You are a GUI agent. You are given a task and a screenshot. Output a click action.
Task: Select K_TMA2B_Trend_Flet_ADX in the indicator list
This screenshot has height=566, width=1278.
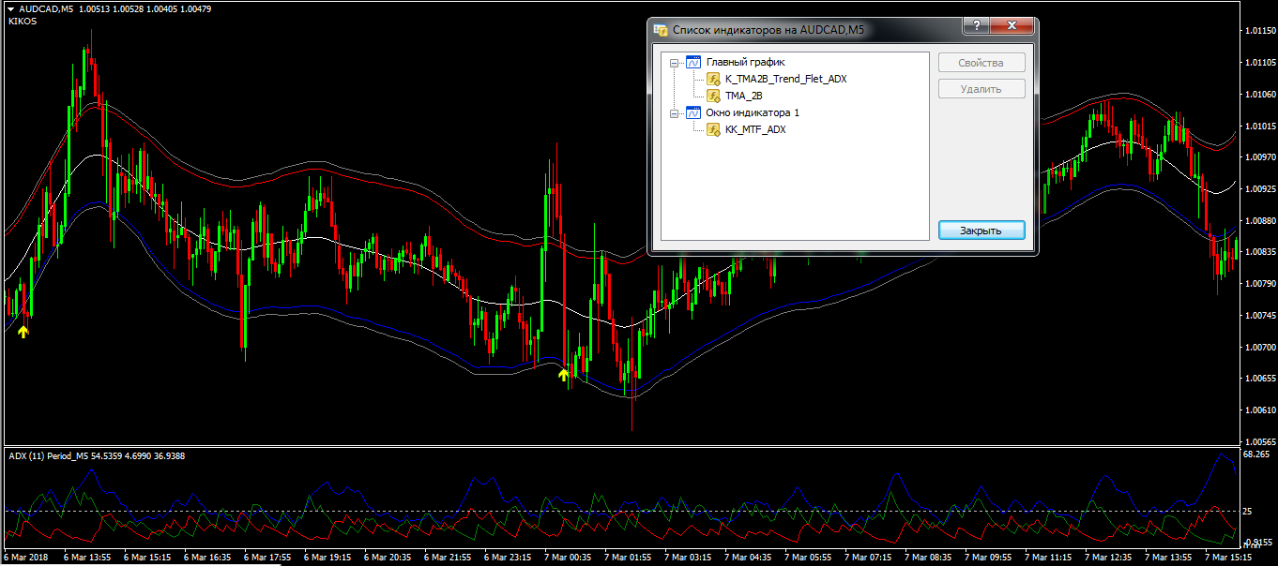coord(785,80)
